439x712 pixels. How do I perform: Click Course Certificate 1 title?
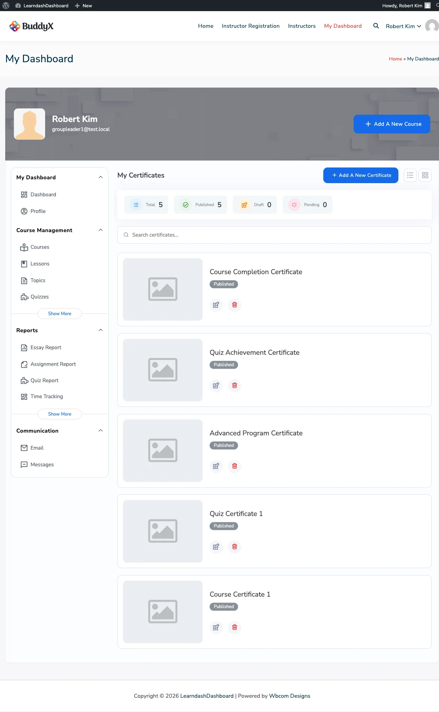tap(240, 594)
